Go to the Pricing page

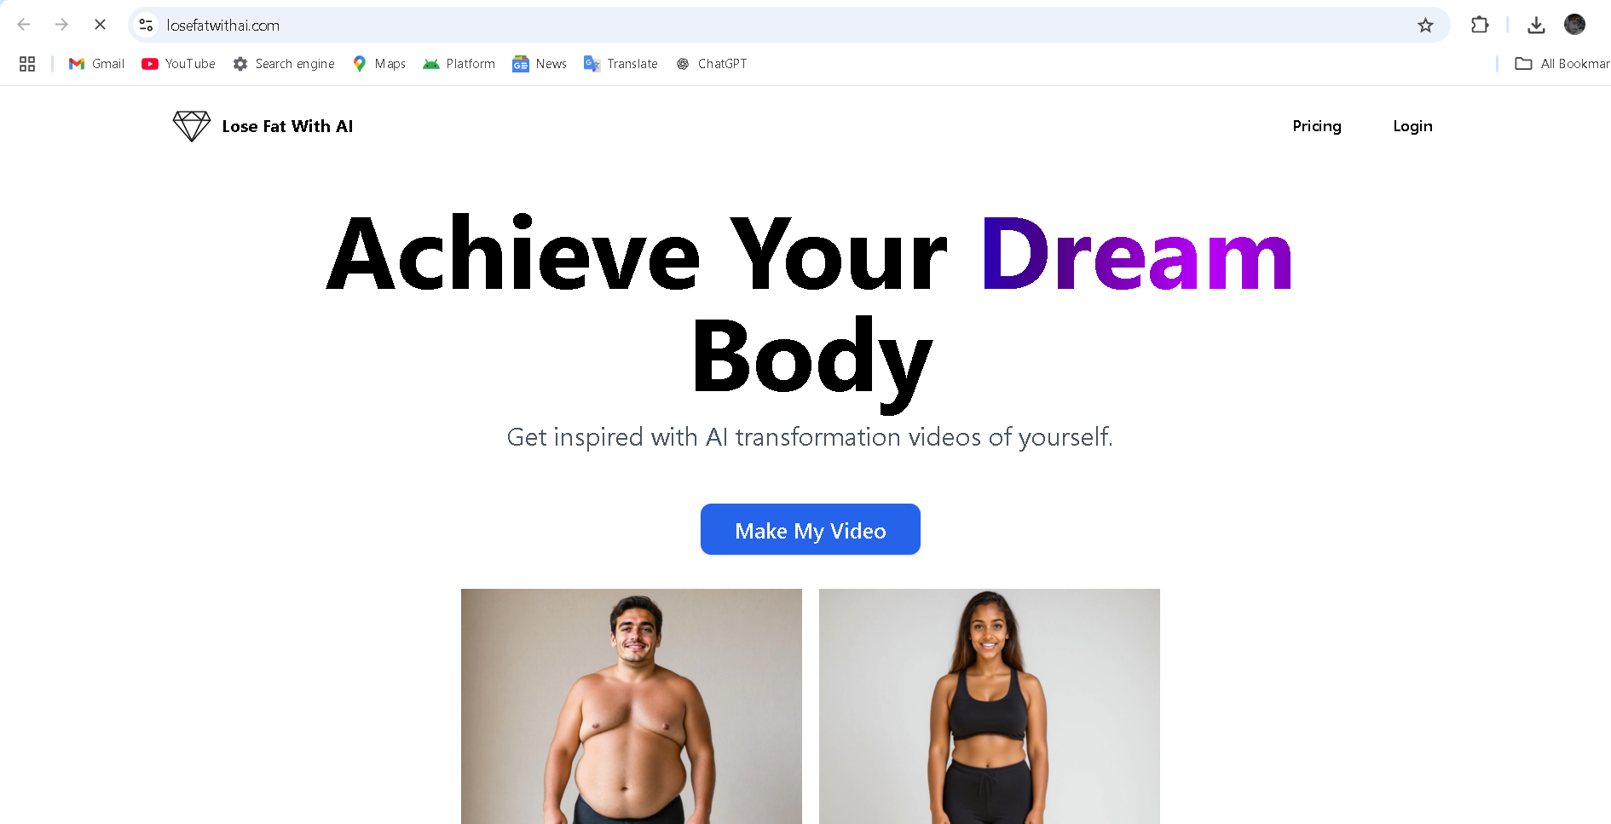point(1317,126)
